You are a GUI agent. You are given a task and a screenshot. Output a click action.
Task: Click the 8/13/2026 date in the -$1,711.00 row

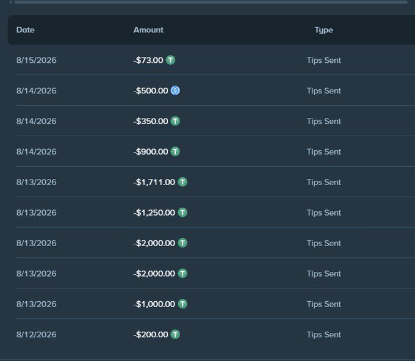pyautogui.click(x=36, y=182)
